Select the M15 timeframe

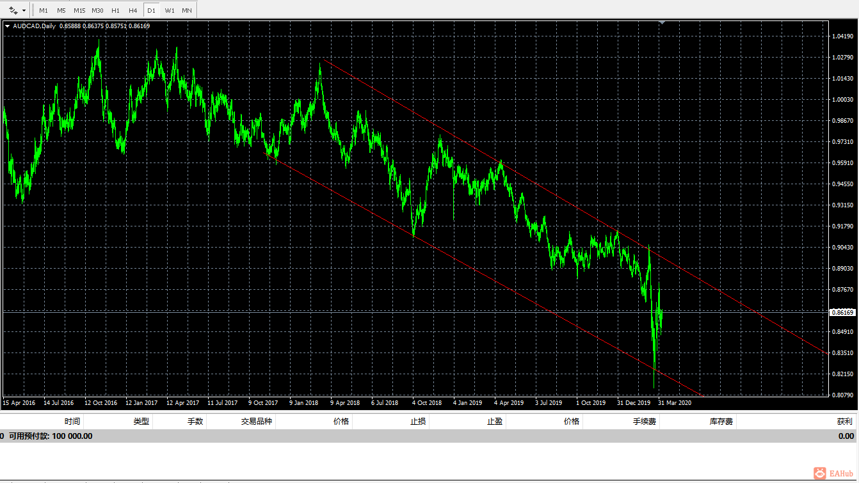pyautogui.click(x=79, y=10)
